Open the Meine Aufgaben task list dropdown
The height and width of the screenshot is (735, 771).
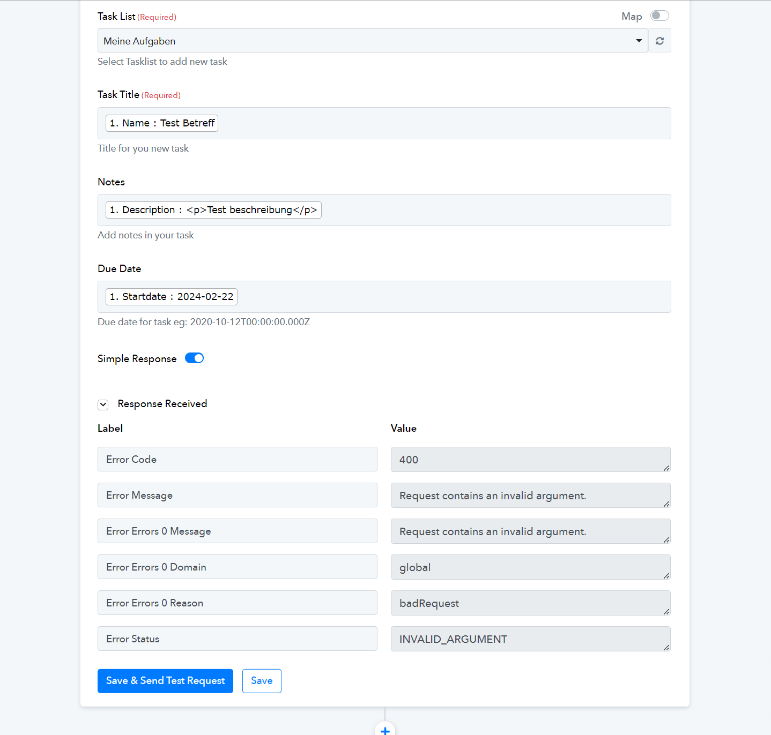pos(373,41)
